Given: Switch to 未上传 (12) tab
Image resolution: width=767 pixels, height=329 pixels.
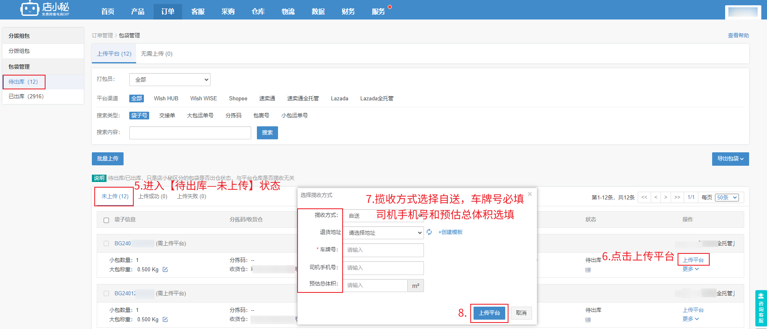Looking at the screenshot, I should click(115, 196).
